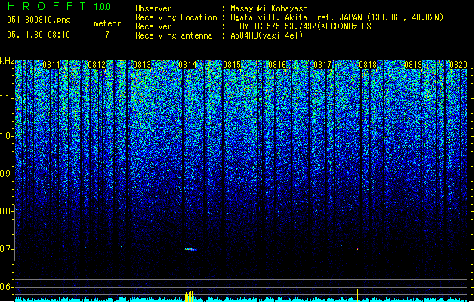
Task: Click the observer name Masayuki Kobayashi
Action: click(x=271, y=8)
